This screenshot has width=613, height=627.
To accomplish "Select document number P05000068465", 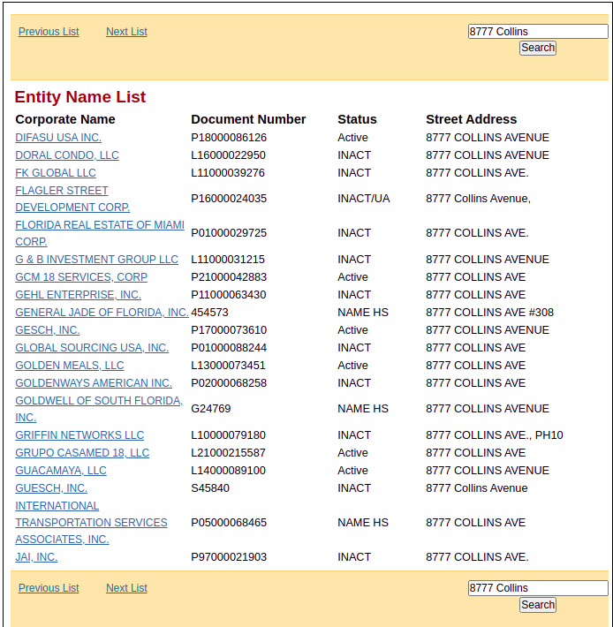I will pyautogui.click(x=229, y=523).
